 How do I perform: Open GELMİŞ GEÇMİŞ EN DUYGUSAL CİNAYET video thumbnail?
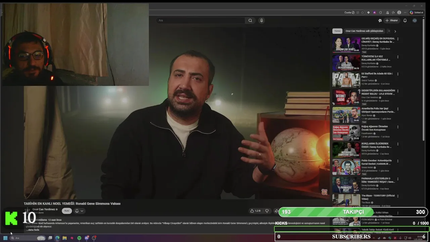[x=346, y=45]
